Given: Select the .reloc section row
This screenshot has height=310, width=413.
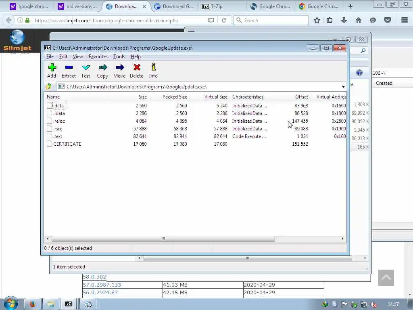Looking at the screenshot, I should [195, 121].
